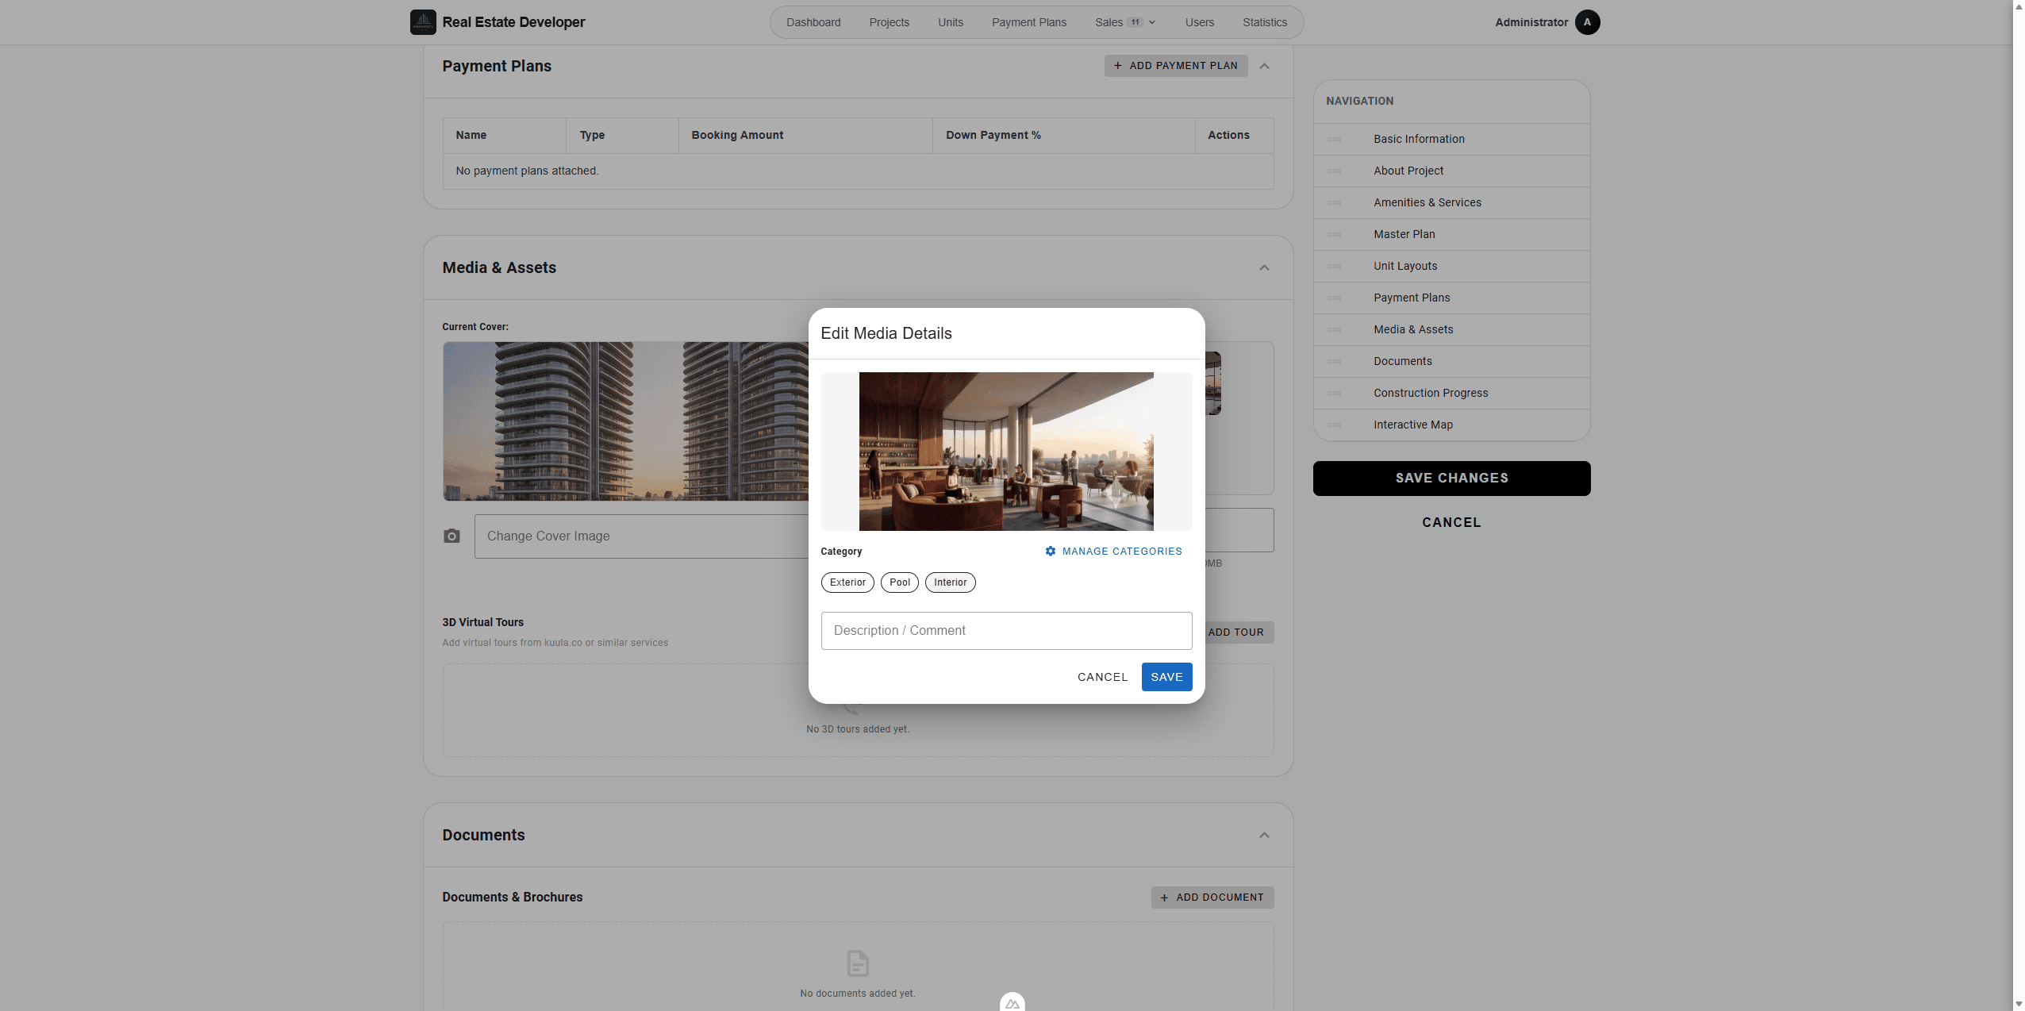Collapse the Documents section
2025x1011 pixels.
[x=1265, y=835]
